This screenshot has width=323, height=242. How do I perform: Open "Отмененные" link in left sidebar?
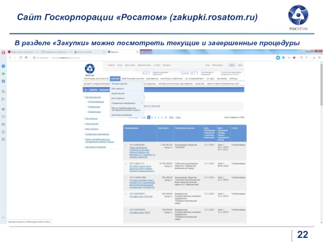(x=94, y=107)
